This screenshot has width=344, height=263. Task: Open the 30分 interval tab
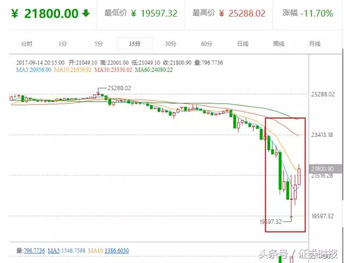(x=170, y=43)
